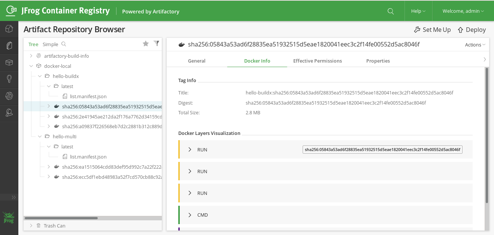The height and width of the screenshot is (235, 494).
Task: Open the Help menu in the header
Action: 418,11
